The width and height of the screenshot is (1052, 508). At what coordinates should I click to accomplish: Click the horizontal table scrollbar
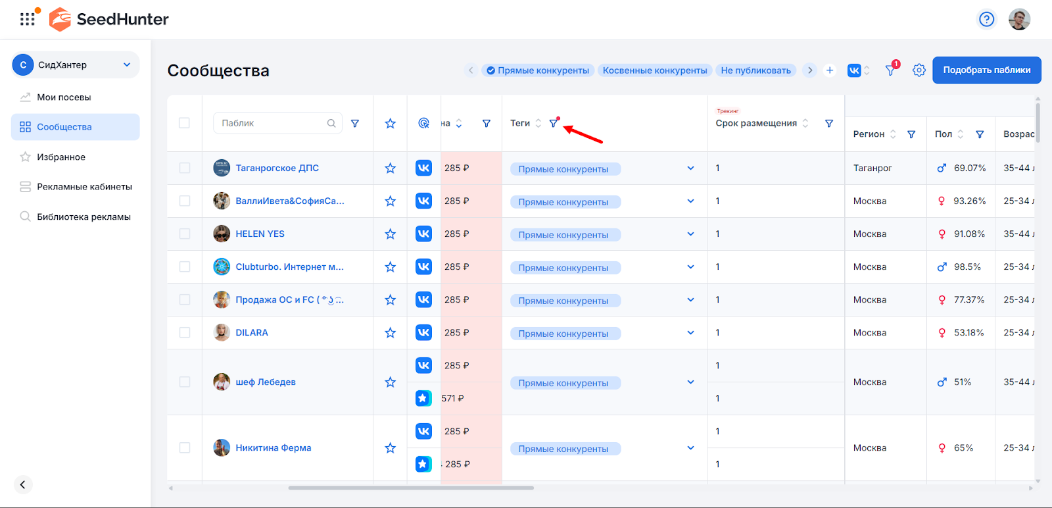click(x=411, y=488)
